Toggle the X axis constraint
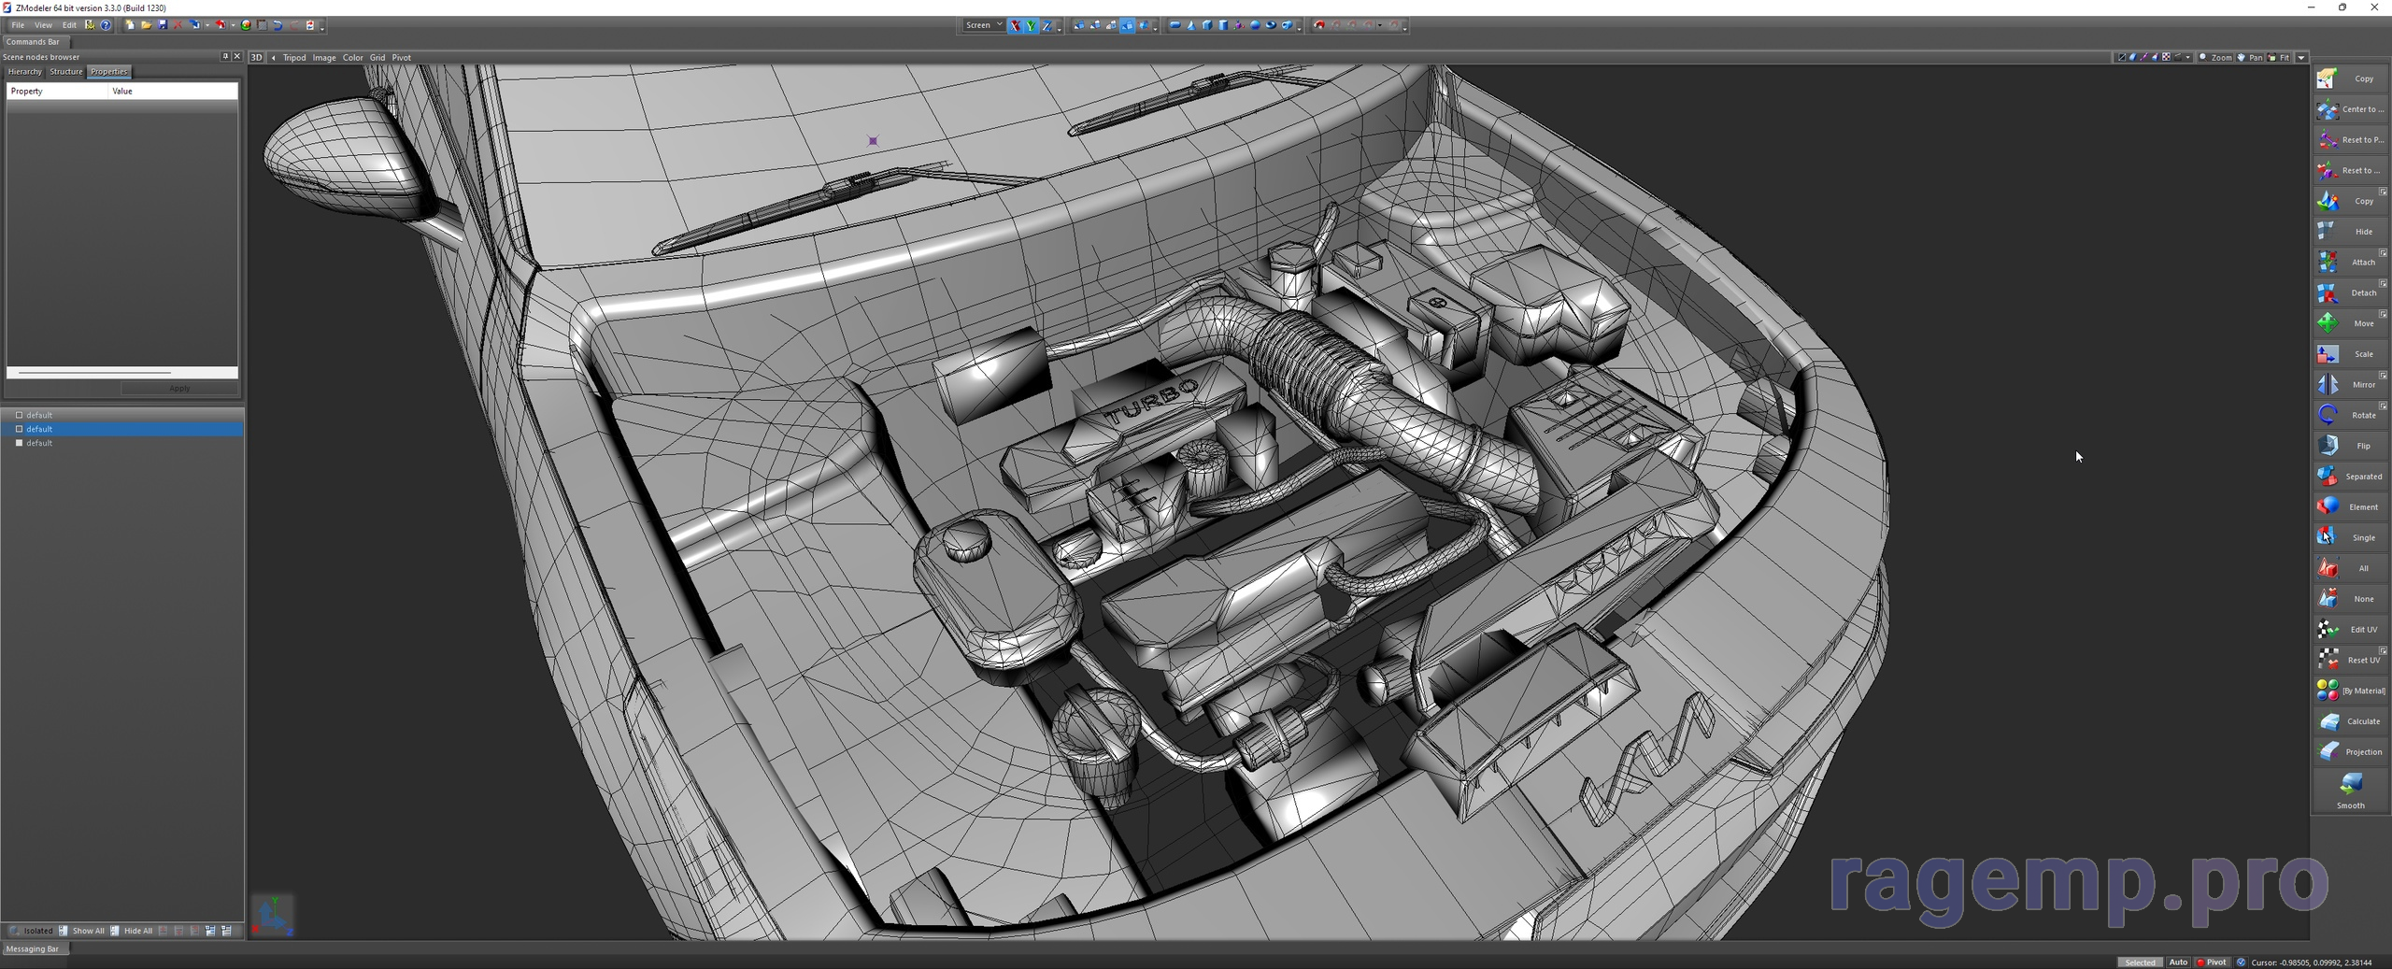 [x=1015, y=25]
